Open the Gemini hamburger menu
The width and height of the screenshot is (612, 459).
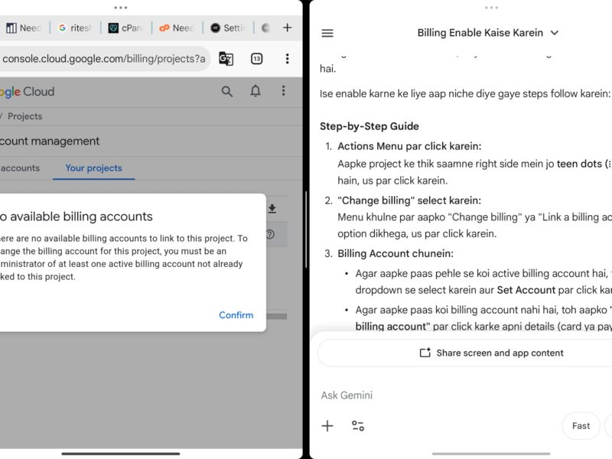click(327, 33)
